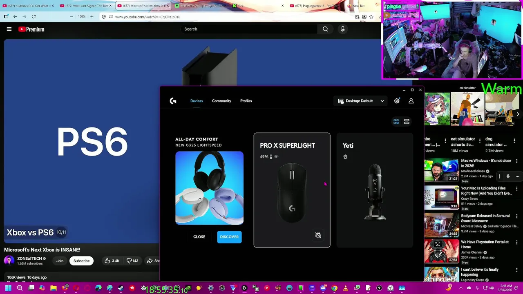Select the PRO X SUPERLIGHT mouse card
Screen dimensions: 523x294
pyautogui.click(x=292, y=190)
